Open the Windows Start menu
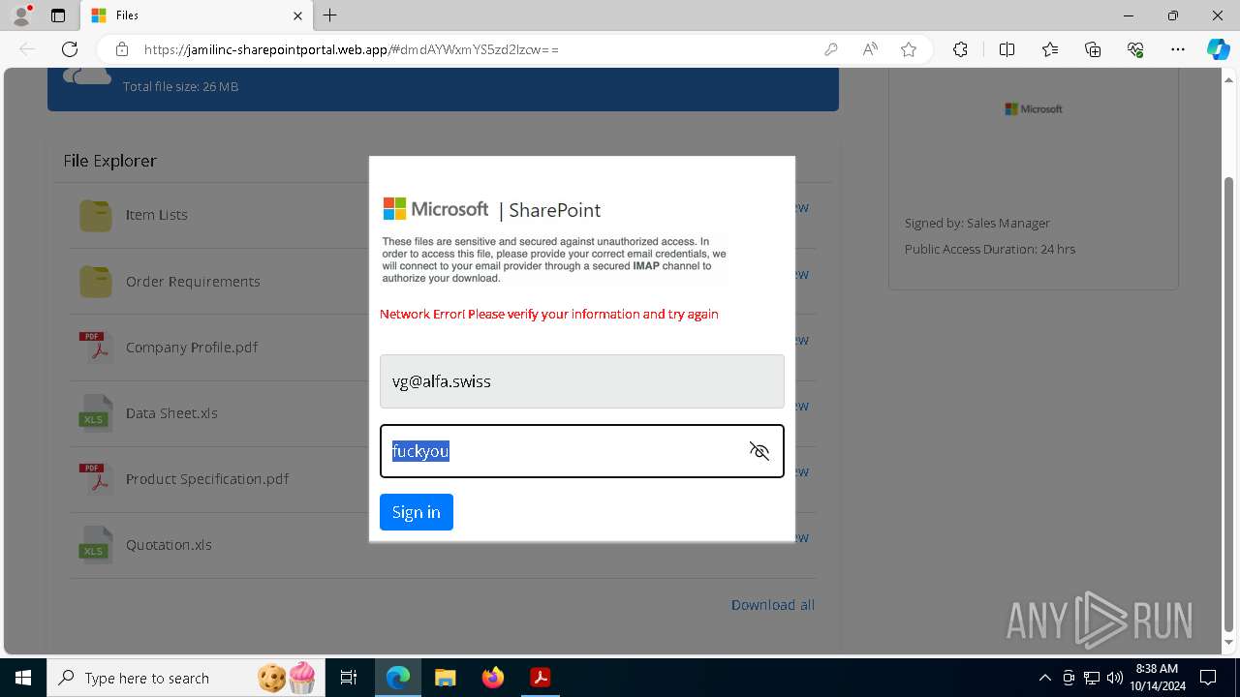This screenshot has width=1240, height=697. pos(23,678)
